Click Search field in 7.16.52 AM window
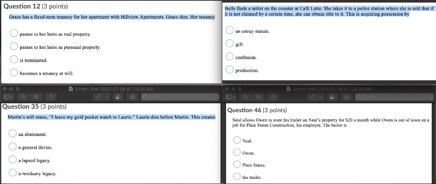436x184 pixels. [x=180, y=97]
